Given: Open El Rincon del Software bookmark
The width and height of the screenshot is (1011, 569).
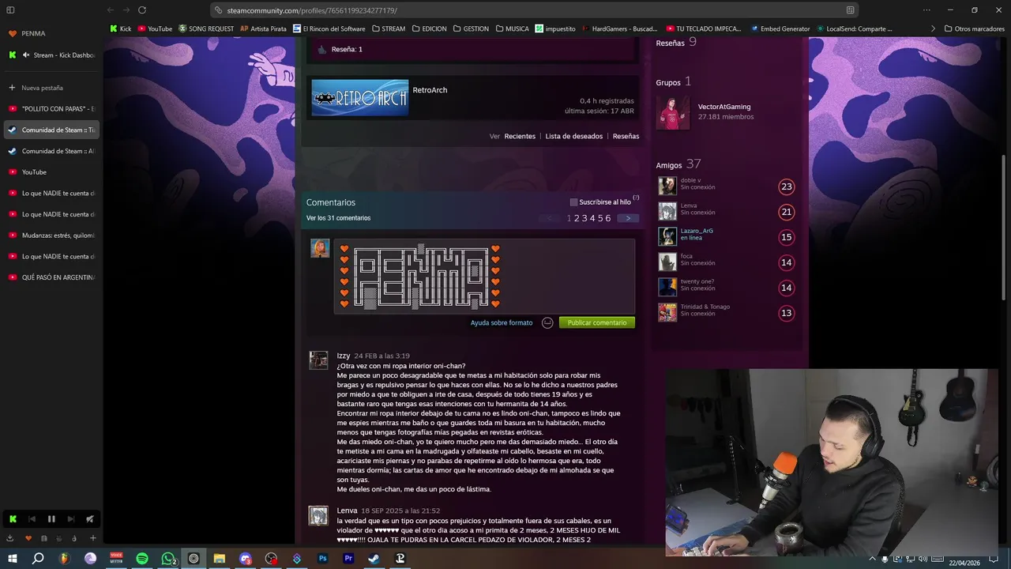Looking at the screenshot, I should 329,28.
